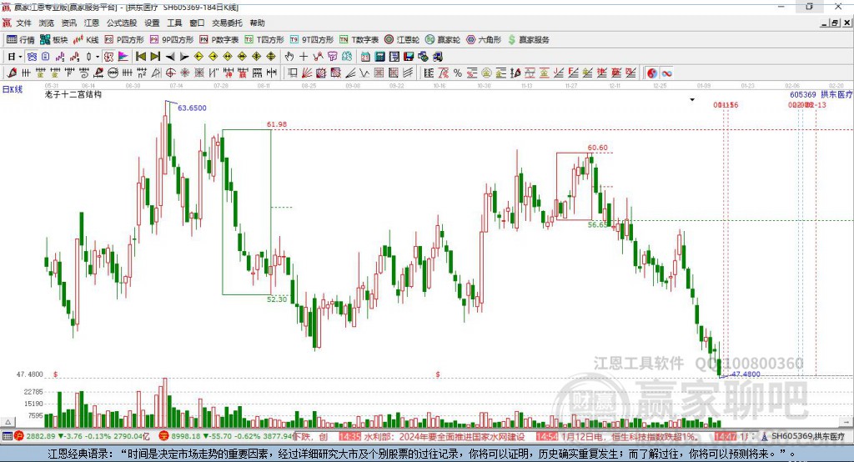Click the colorful flag chart icon
This screenshot has width=854, height=462.
tap(124, 57)
